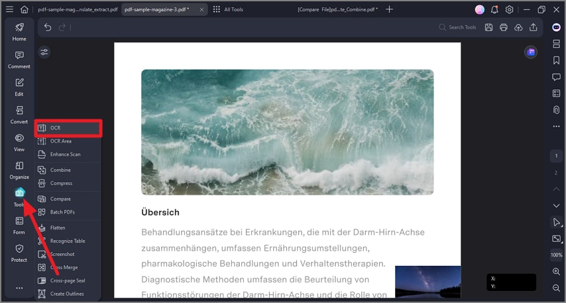
Task: Open the Organize pages tool
Action: click(19, 170)
